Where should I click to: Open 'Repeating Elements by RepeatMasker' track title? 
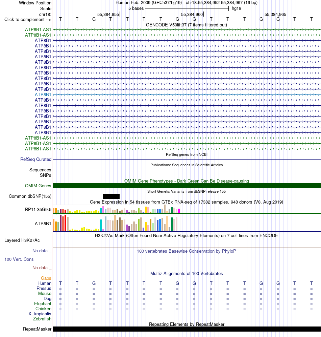coord(187,324)
